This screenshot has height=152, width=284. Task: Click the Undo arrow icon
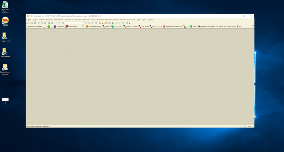pyautogui.click(x=56, y=23)
